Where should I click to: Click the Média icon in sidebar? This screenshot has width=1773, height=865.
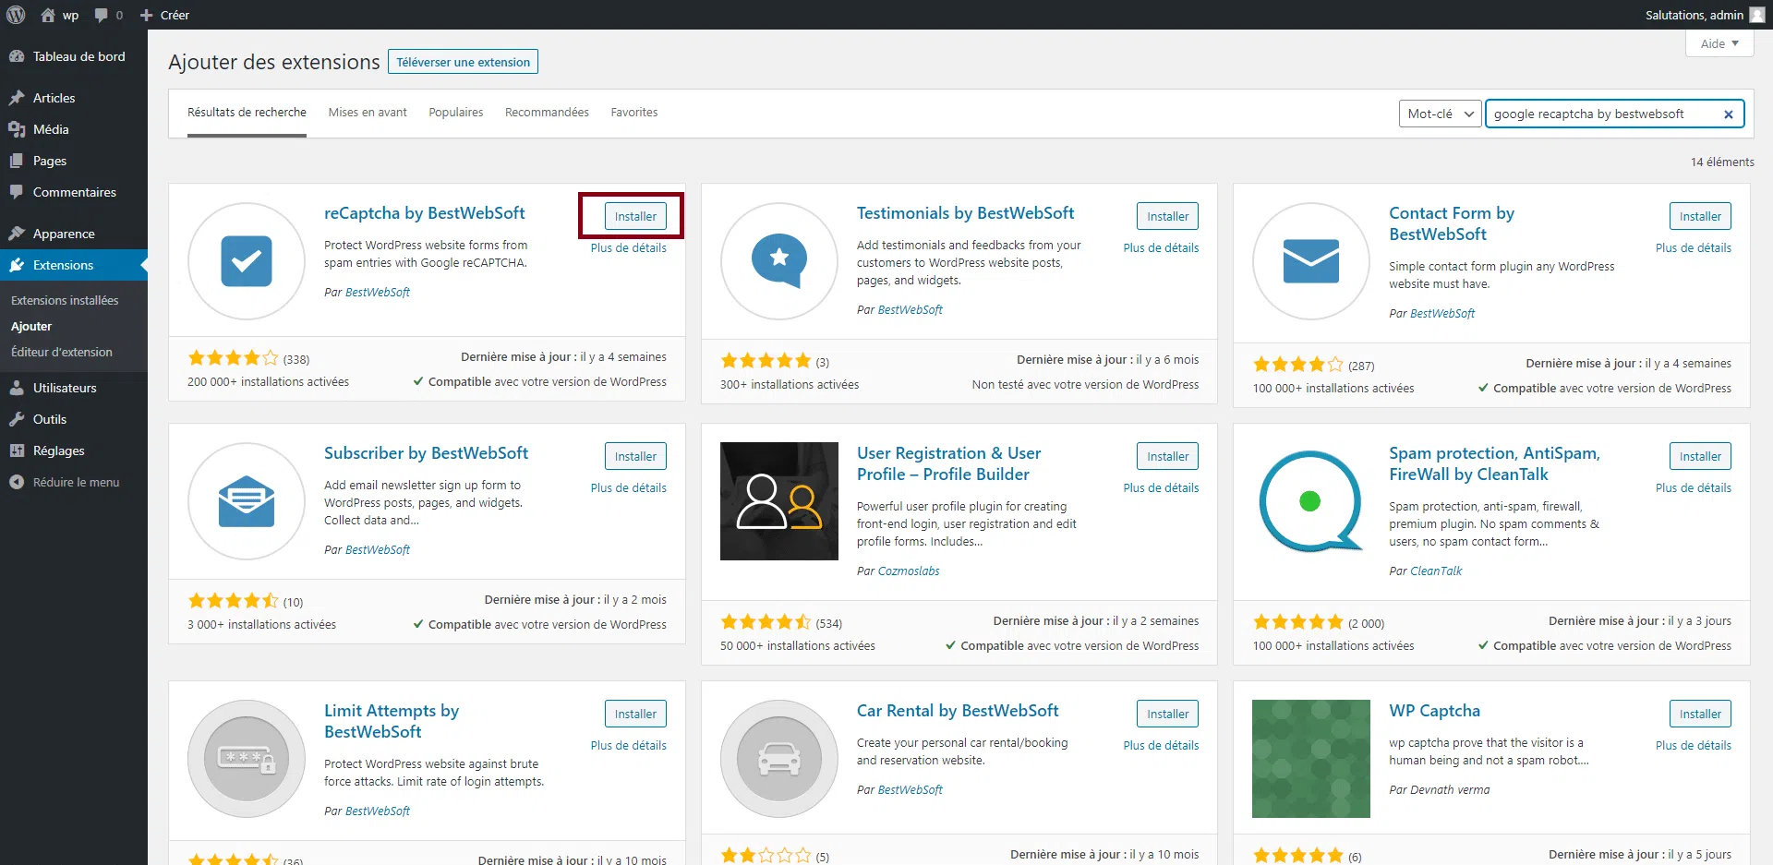[17, 129]
